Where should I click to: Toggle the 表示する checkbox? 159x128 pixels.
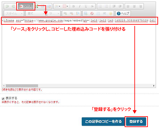click(x=3, y=99)
